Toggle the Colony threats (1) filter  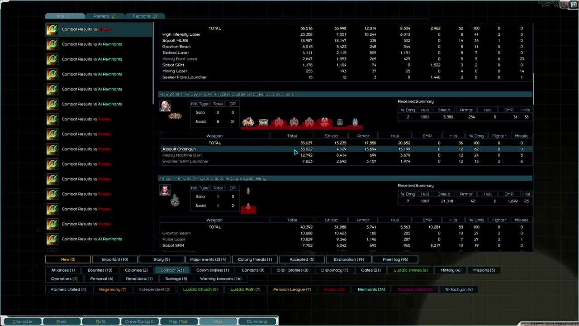[x=255, y=259]
